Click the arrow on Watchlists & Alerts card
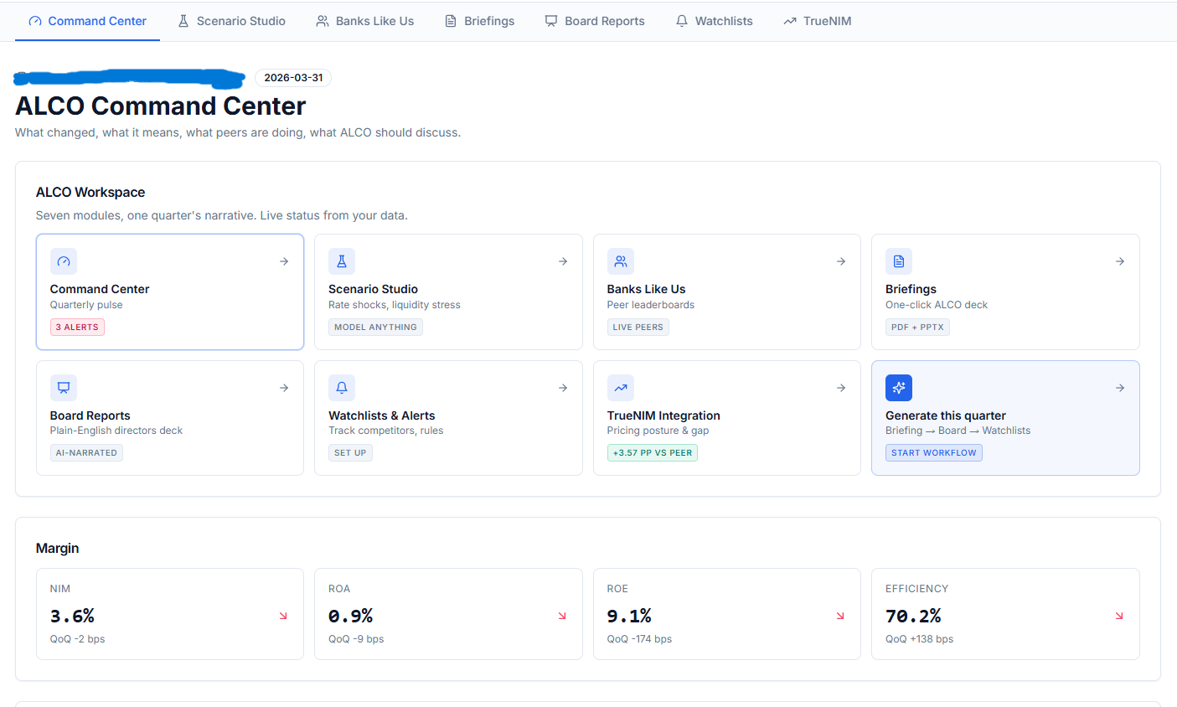1177x707 pixels. [563, 388]
